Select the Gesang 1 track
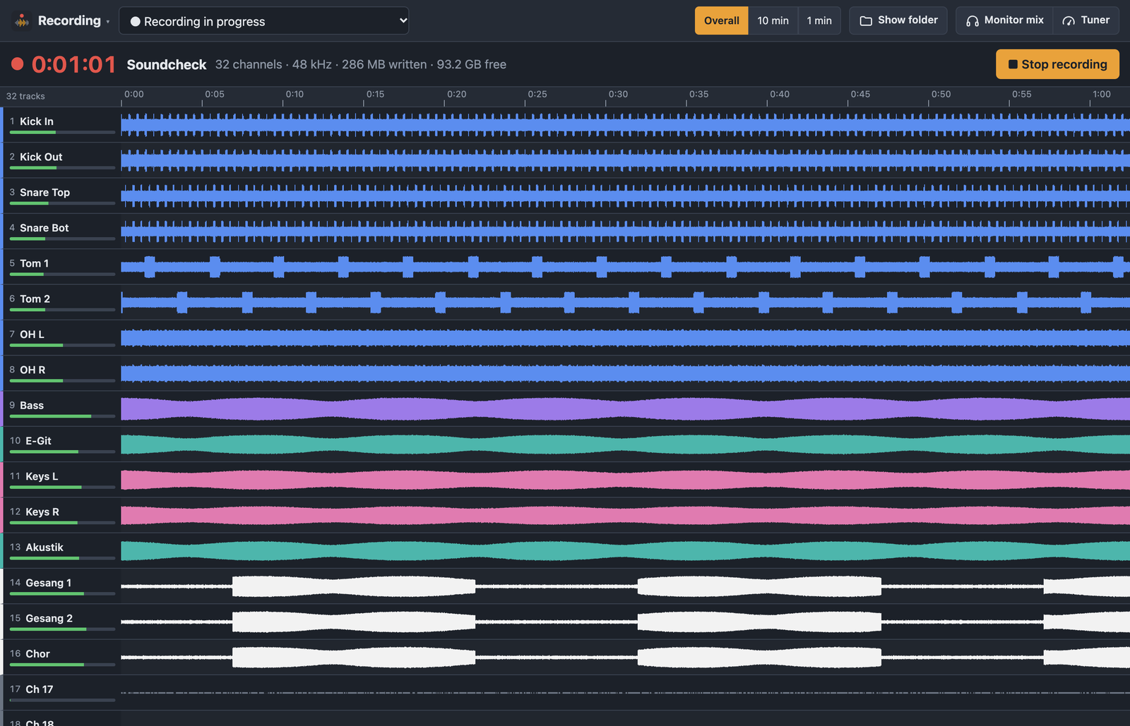 pyautogui.click(x=61, y=586)
